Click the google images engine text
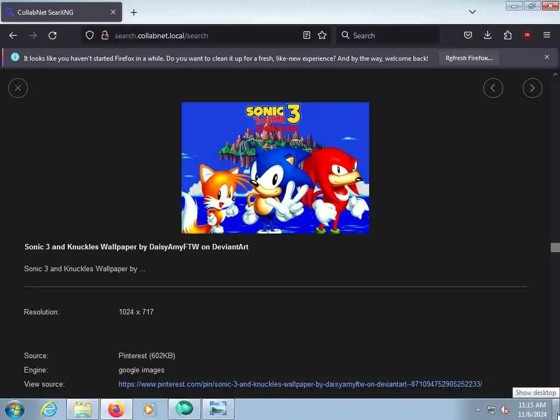Viewport: 560px width, 420px height. pos(142,370)
